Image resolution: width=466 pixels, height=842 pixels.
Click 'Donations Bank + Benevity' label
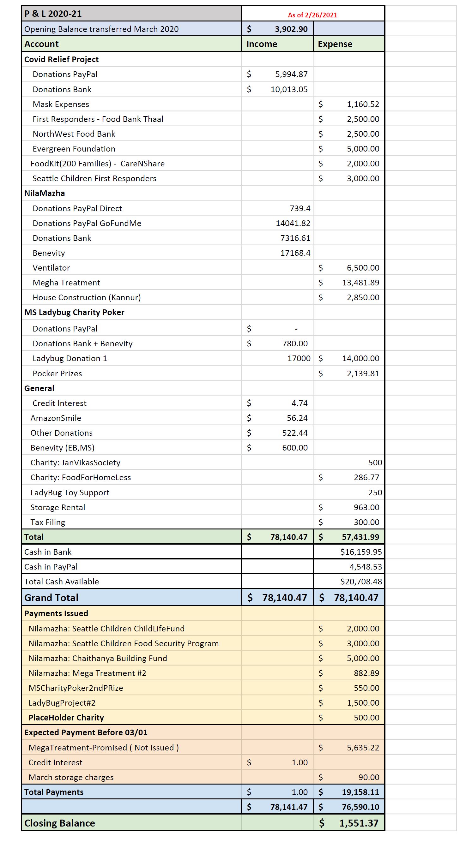(131, 343)
